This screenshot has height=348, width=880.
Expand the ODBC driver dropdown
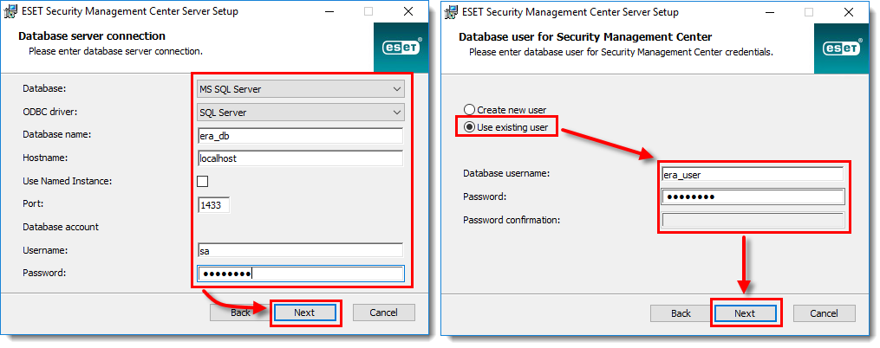[x=301, y=112]
